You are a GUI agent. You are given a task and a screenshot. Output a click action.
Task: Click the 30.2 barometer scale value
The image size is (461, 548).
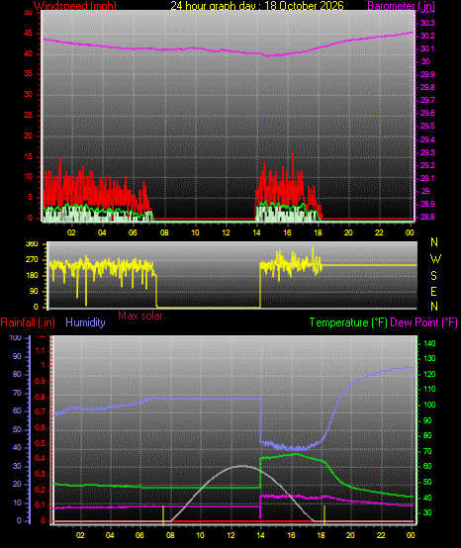pos(427,36)
